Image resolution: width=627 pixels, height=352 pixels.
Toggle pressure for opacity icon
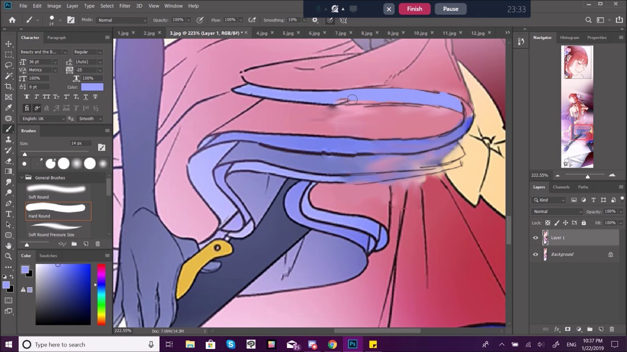(x=200, y=20)
